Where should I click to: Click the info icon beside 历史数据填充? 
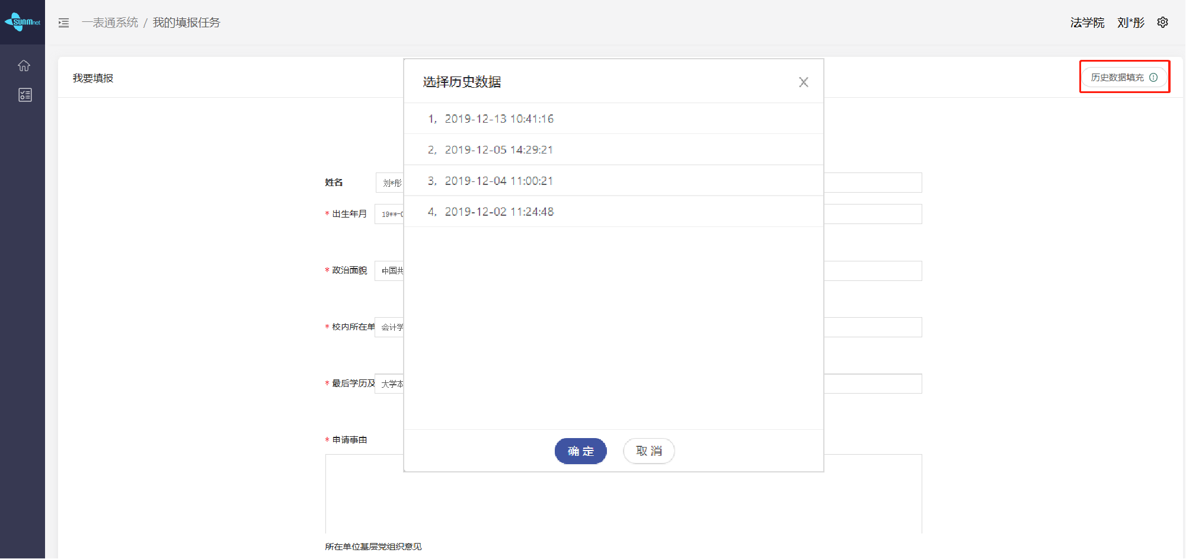point(1153,78)
